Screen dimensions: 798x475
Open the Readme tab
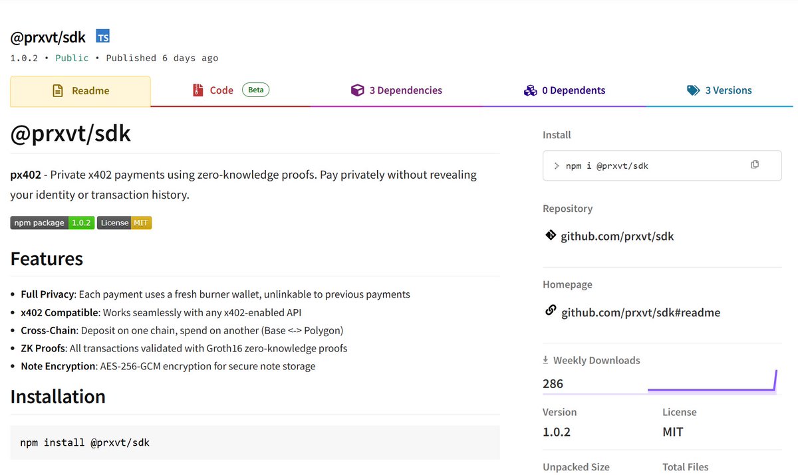[x=80, y=91]
